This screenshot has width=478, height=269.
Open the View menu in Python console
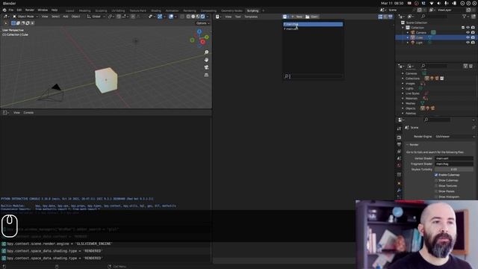click(16, 113)
